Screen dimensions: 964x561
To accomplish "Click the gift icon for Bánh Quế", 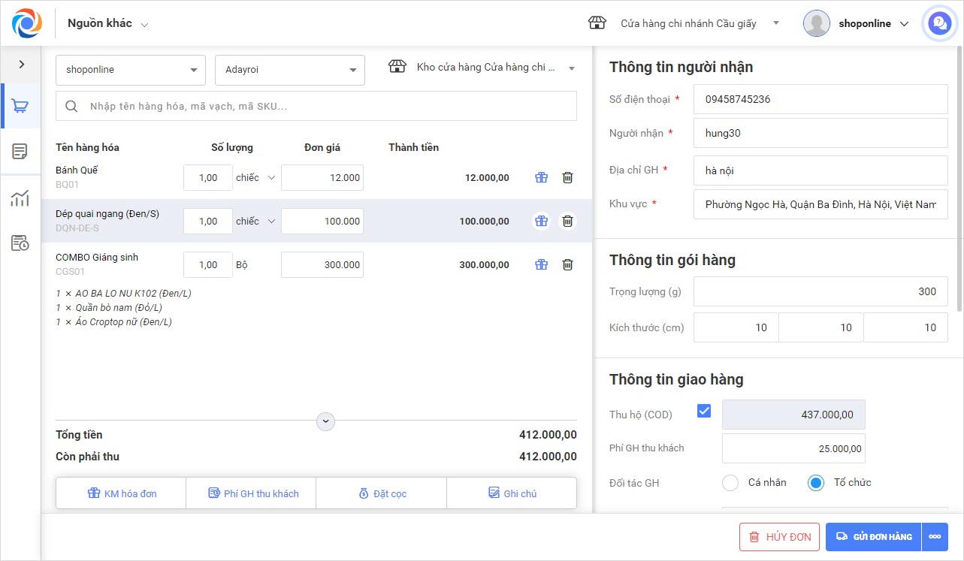I will pyautogui.click(x=541, y=178).
